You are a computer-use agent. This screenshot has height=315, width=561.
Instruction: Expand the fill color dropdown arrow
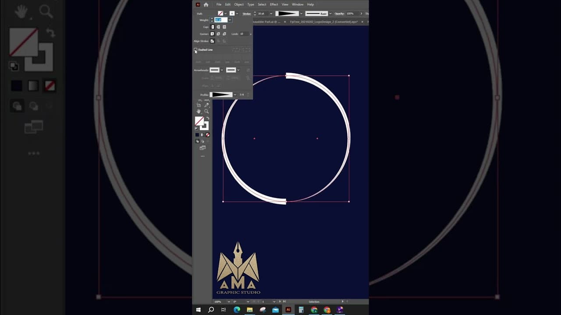coord(226,14)
